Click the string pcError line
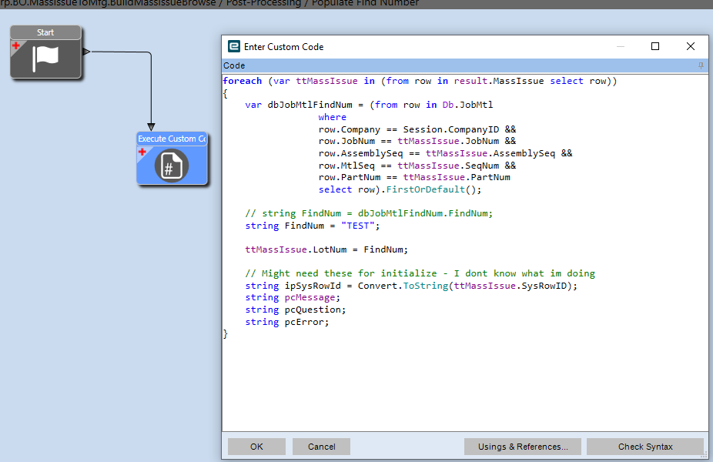Image resolution: width=713 pixels, height=462 pixels. [x=287, y=322]
